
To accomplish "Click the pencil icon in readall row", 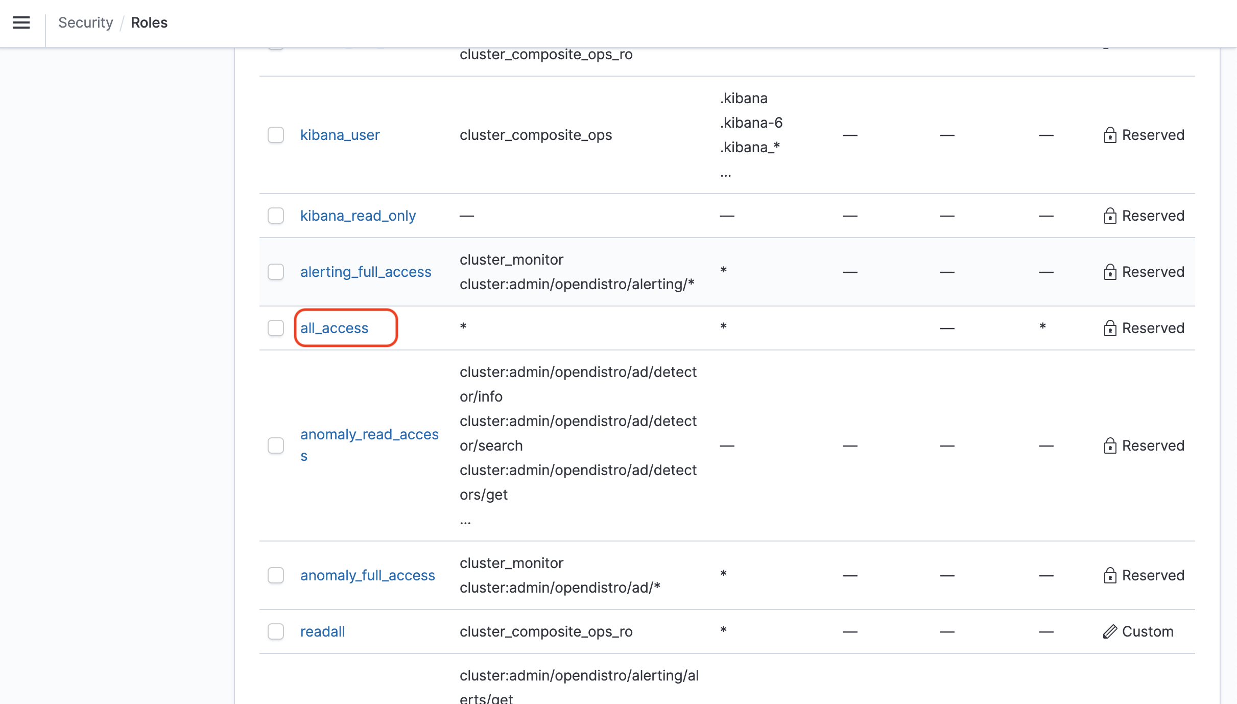I will tap(1109, 632).
